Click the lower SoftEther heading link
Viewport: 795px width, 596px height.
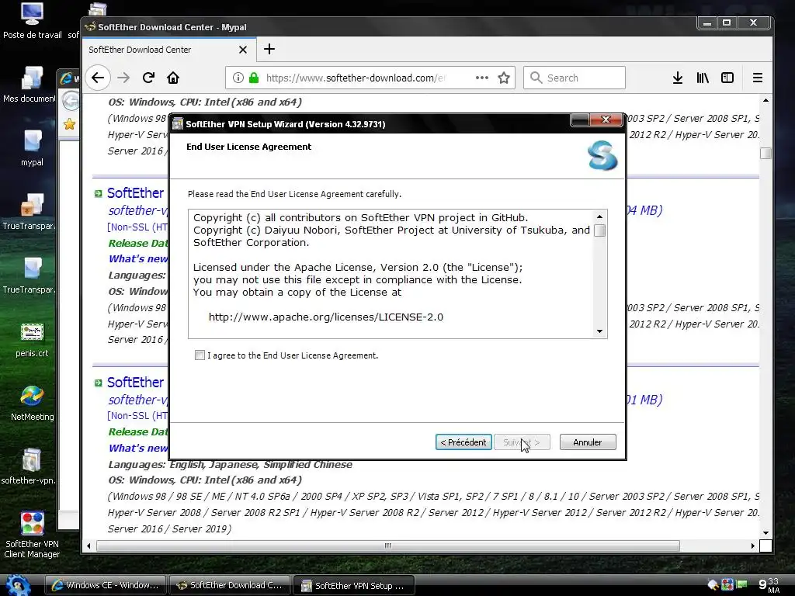coord(135,382)
